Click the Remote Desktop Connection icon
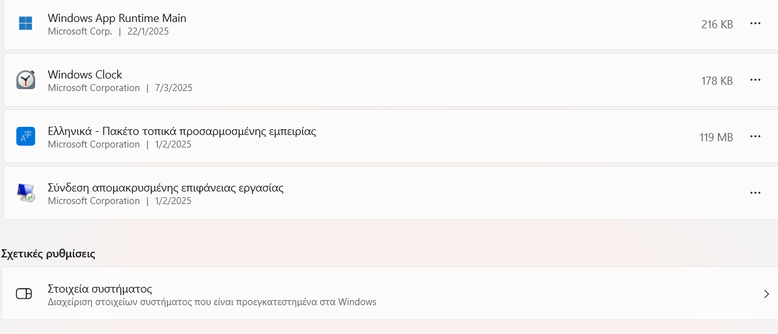This screenshot has height=334, width=778. click(26, 193)
